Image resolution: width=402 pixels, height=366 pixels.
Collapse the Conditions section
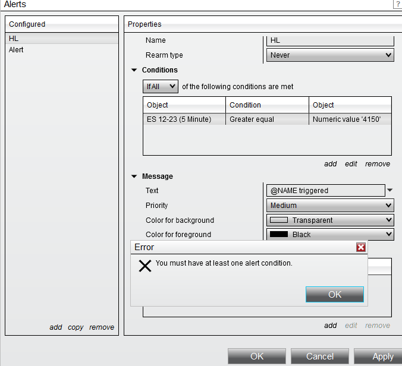click(x=134, y=70)
